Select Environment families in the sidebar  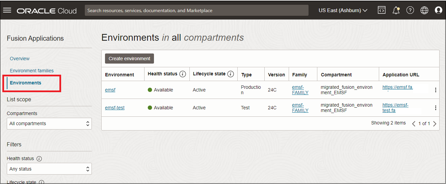(x=32, y=71)
